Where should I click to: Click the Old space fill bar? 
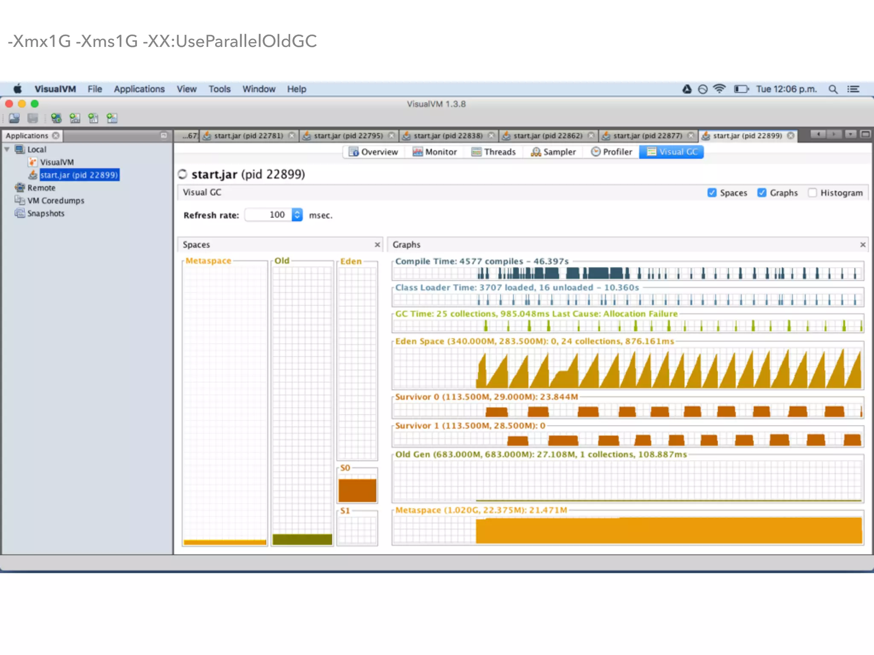coord(302,539)
